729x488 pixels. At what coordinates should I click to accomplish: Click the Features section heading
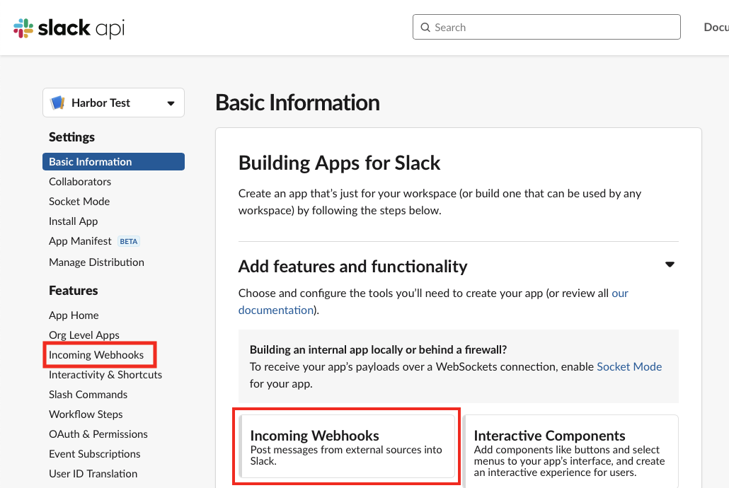(74, 291)
